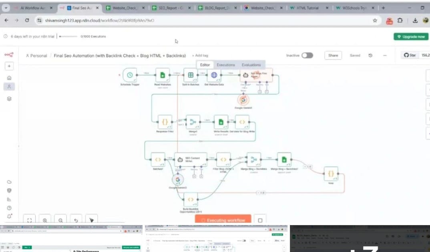Click the Upgrade now button
Image resolution: width=430 pixels, height=252 pixels.
click(411, 36)
